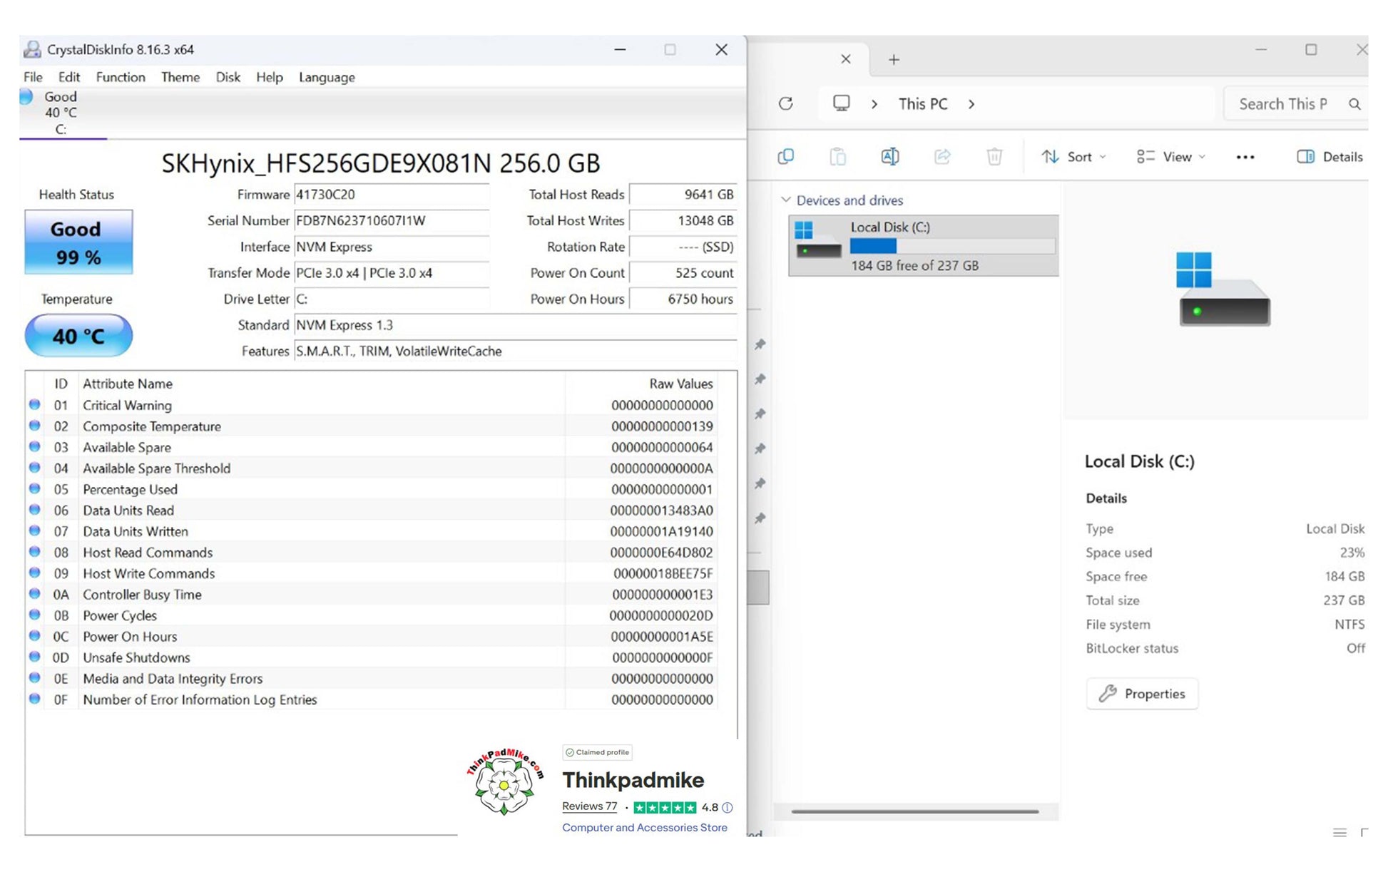The width and height of the screenshot is (1388, 872).
Task: Refresh the This PC view
Action: (x=785, y=104)
